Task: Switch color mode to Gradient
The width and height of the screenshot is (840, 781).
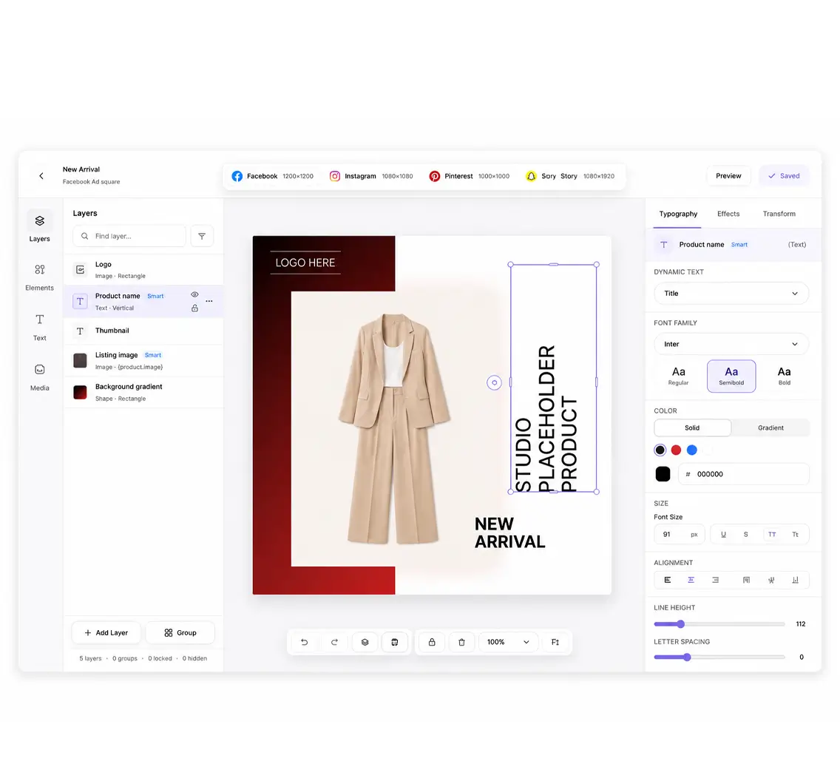Action: (770, 428)
